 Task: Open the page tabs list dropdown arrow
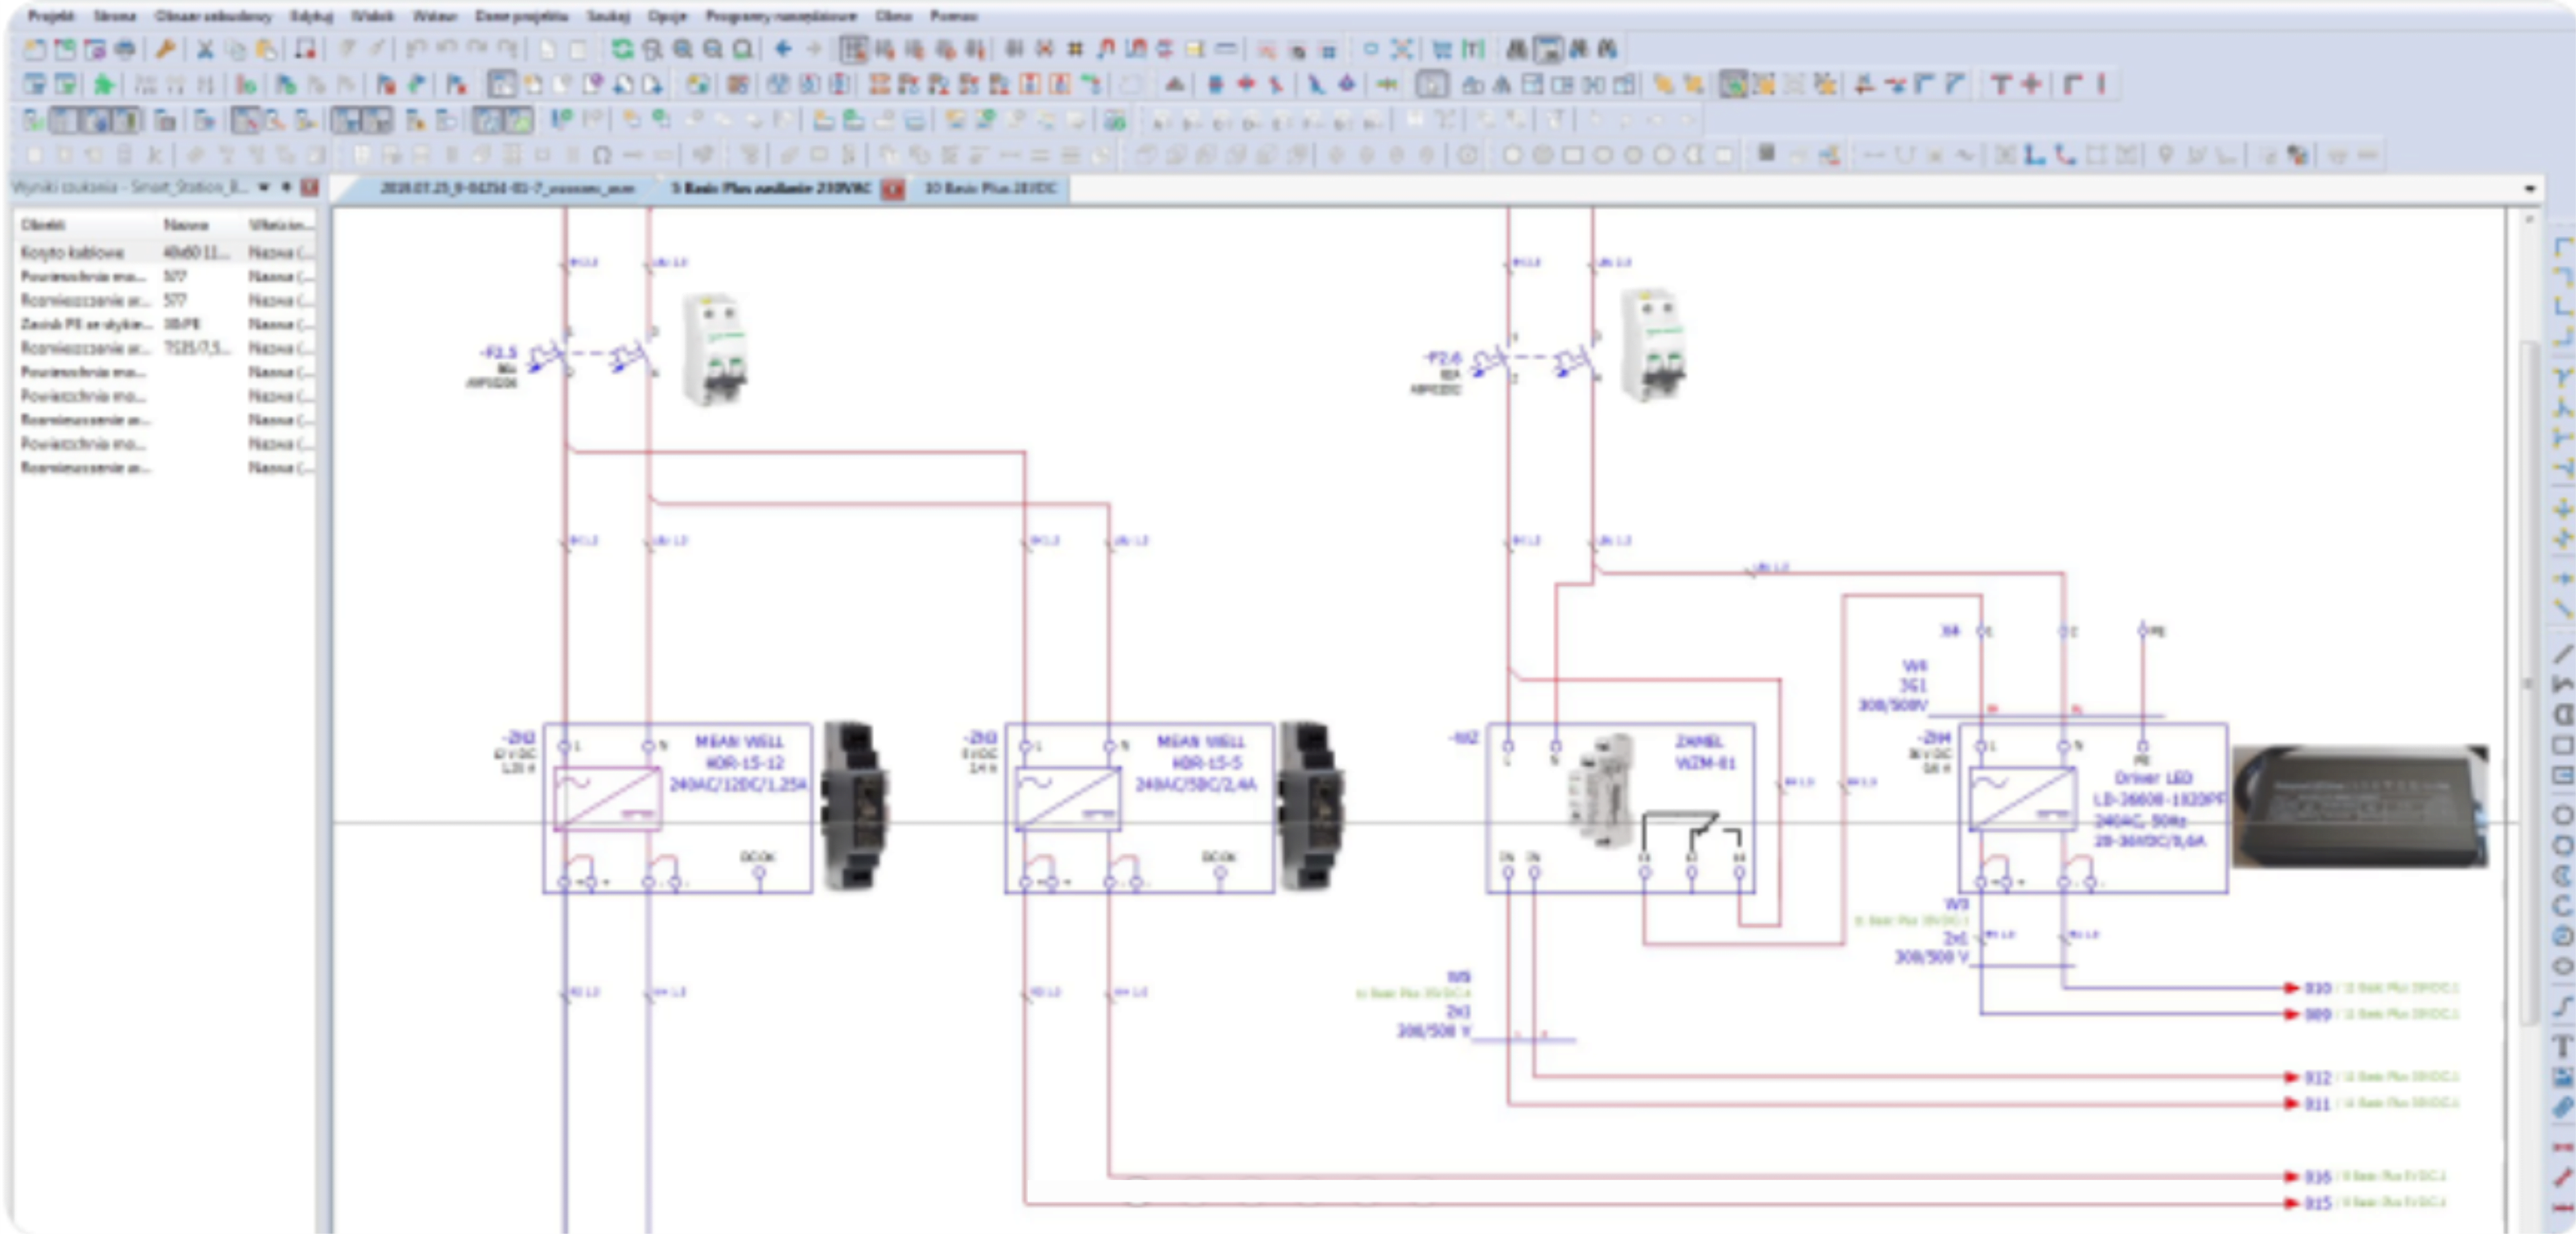[2530, 188]
